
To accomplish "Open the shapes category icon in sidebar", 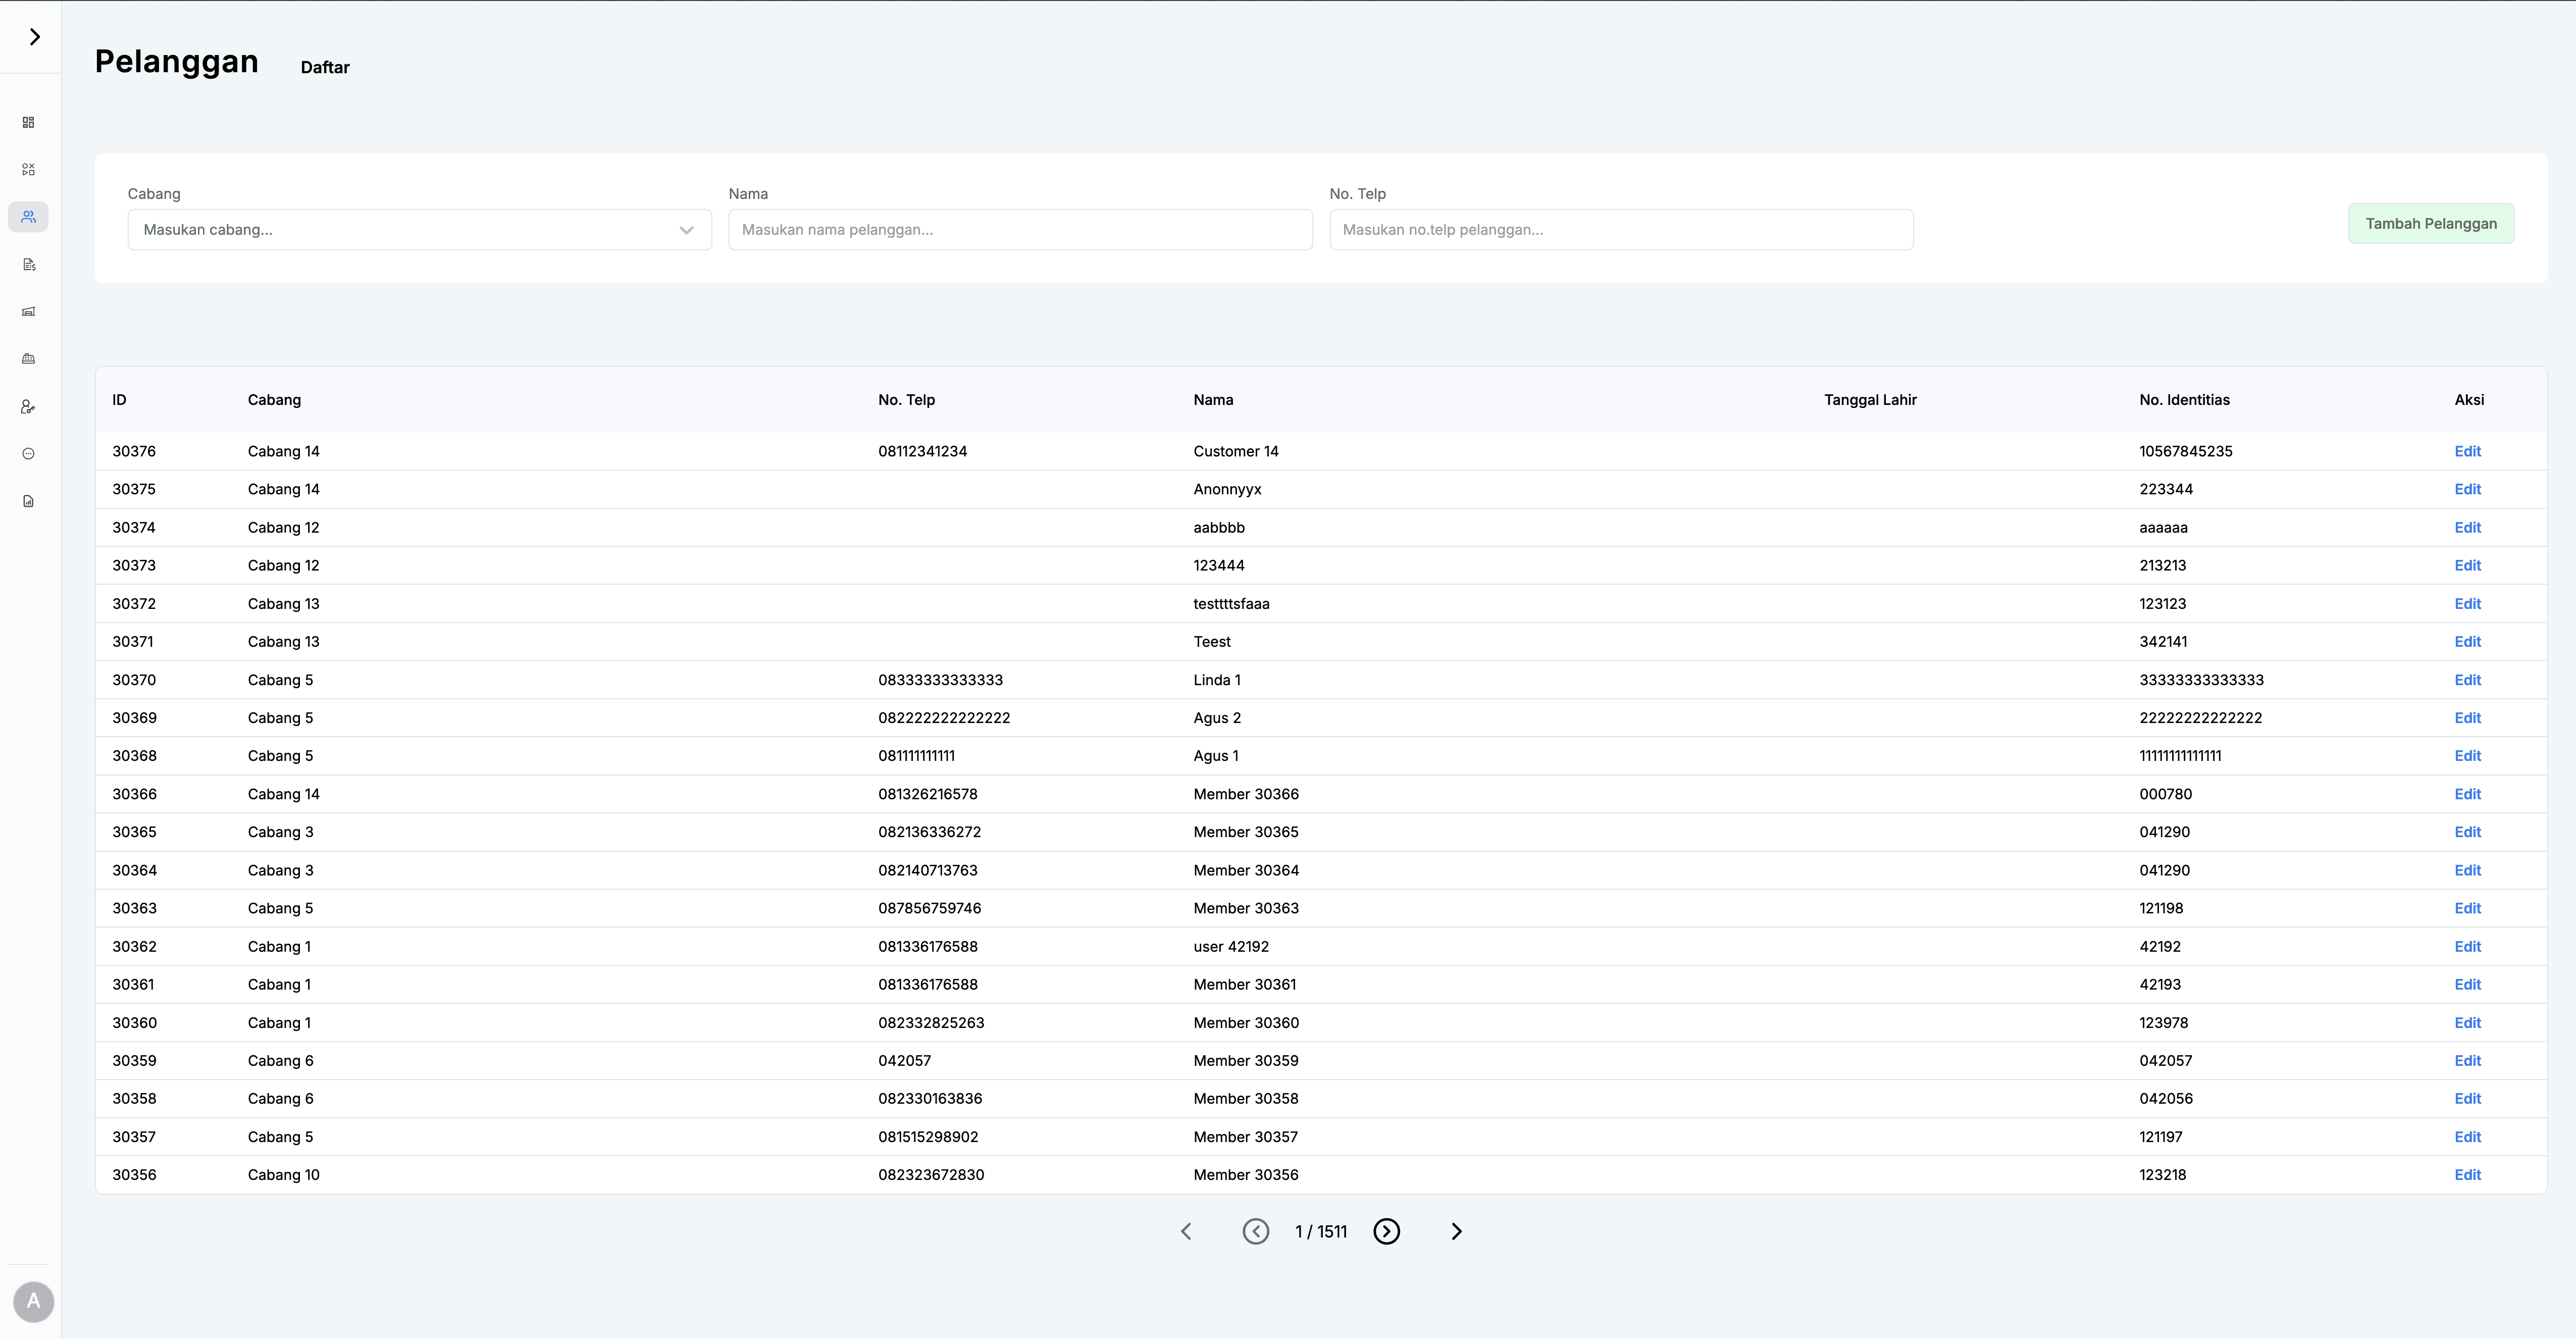I will tap(28, 170).
